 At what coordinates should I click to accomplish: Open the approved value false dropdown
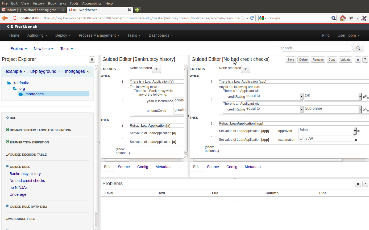(x=355, y=131)
